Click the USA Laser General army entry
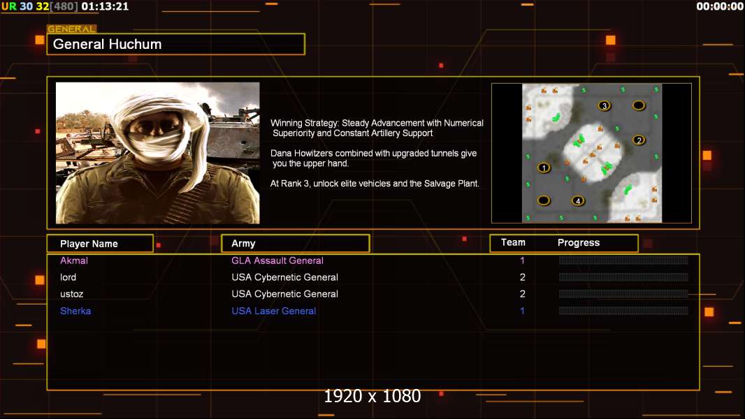The image size is (745, 419). pyautogui.click(x=274, y=311)
